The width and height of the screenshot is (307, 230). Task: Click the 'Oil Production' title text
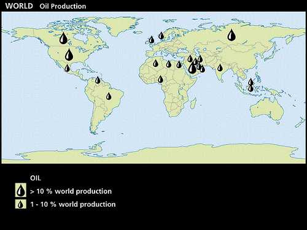click(63, 6)
